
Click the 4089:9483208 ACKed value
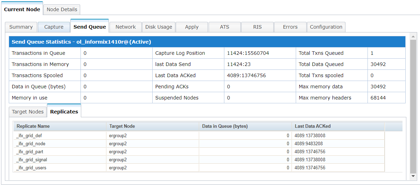309,143
